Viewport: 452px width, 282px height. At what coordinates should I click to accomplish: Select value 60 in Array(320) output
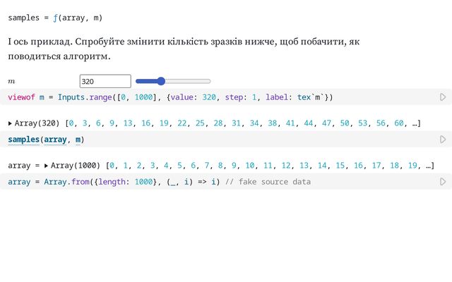click(399, 123)
